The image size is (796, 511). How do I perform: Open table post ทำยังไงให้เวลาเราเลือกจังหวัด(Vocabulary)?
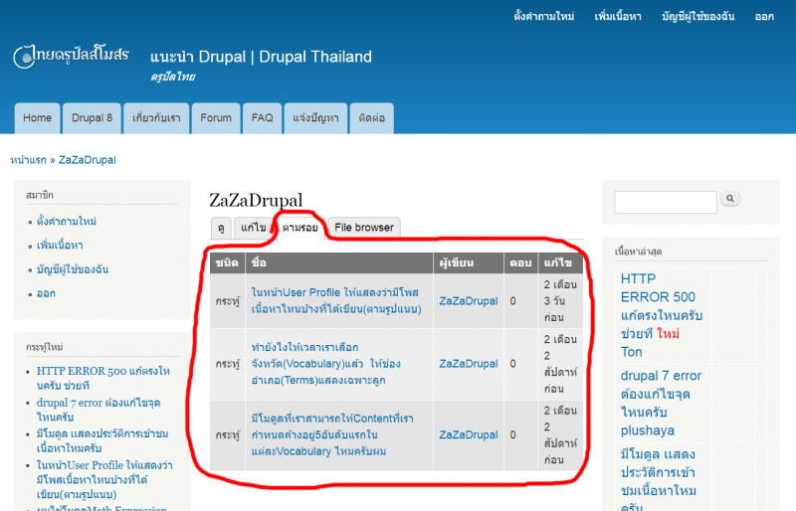click(326, 364)
